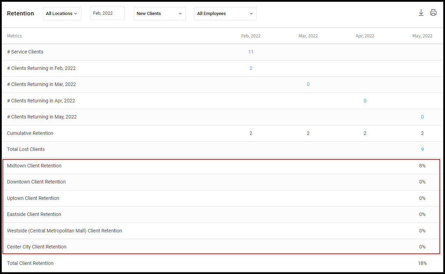Click the Westside (Central Metropolitan Mall) row label
The width and height of the screenshot is (445, 274).
pyautogui.click(x=65, y=231)
